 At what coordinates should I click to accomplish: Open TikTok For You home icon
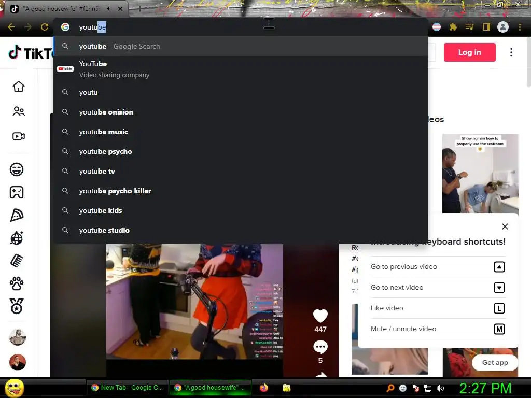(x=19, y=87)
